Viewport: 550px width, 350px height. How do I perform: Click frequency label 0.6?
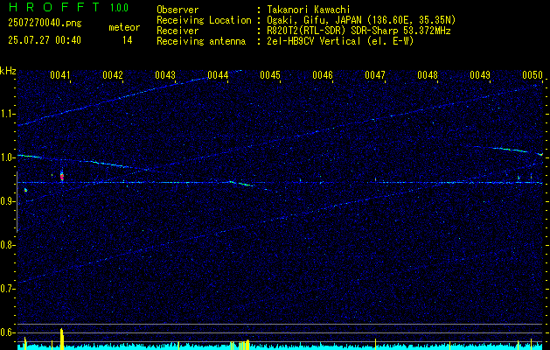(x=7, y=332)
